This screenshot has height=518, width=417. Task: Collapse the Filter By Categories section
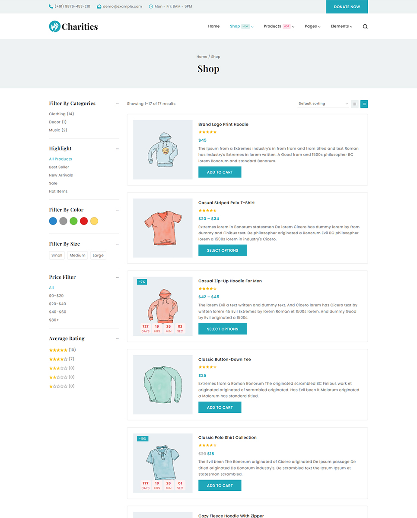(117, 103)
